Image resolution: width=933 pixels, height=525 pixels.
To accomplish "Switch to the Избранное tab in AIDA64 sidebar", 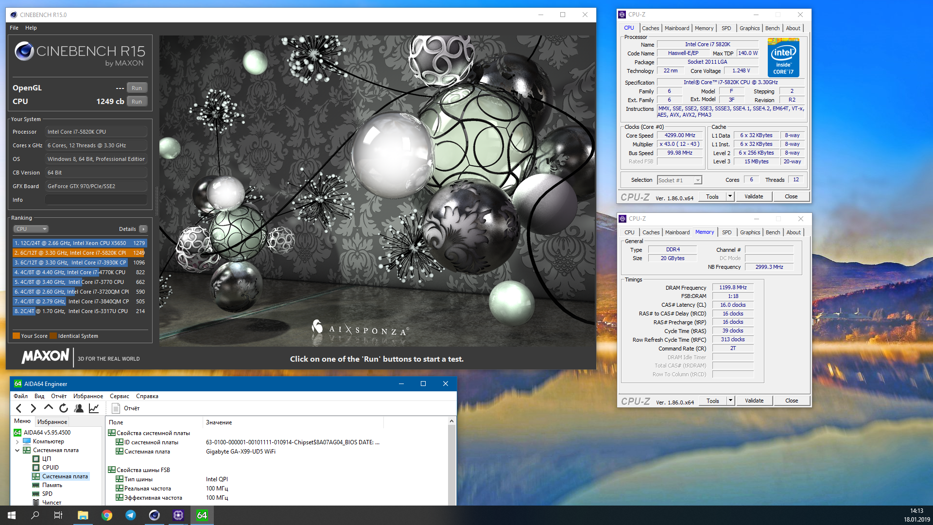I will [x=52, y=421].
